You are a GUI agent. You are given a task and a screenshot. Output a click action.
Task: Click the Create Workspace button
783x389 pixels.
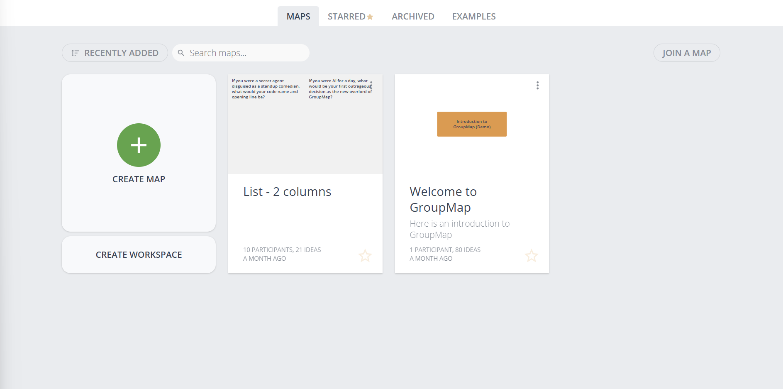tap(139, 254)
